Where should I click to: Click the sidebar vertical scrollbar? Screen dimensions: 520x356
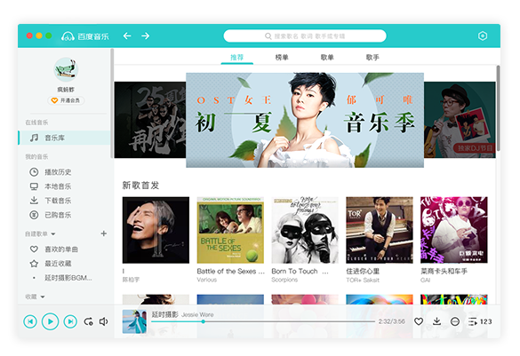tap(112, 103)
